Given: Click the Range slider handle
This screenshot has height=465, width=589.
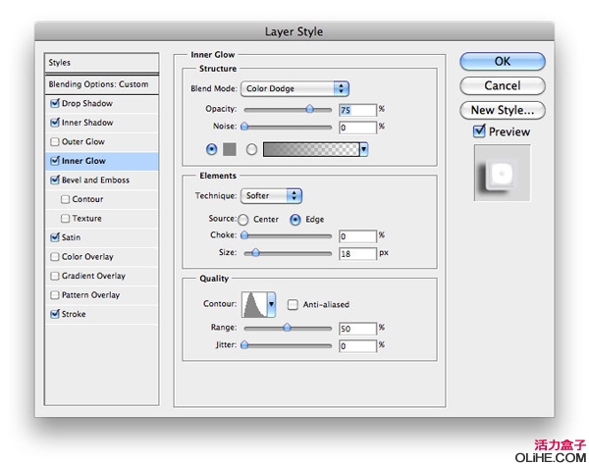Looking at the screenshot, I should tap(287, 328).
